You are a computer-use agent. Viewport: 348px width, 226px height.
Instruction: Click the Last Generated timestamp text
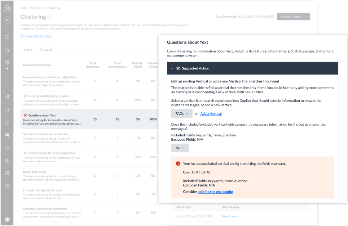click(x=245, y=17)
